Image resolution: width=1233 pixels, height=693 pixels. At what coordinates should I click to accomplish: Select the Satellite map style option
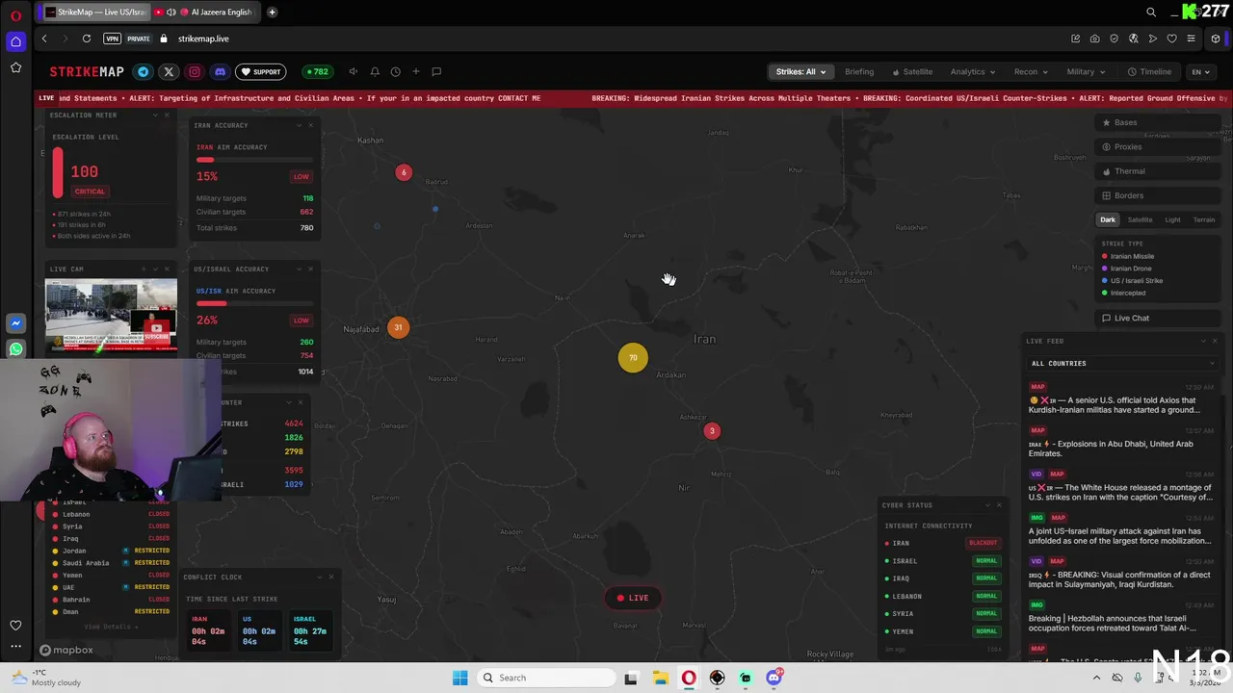coord(1140,219)
